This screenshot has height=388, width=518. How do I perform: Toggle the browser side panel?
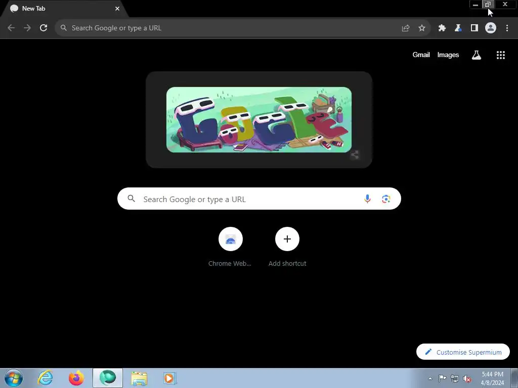pos(474,28)
